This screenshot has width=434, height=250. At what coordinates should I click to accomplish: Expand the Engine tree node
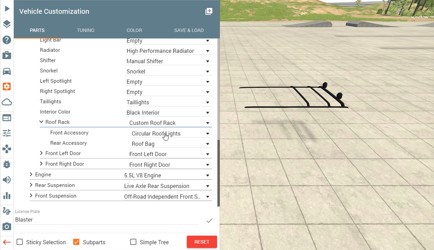click(31, 174)
